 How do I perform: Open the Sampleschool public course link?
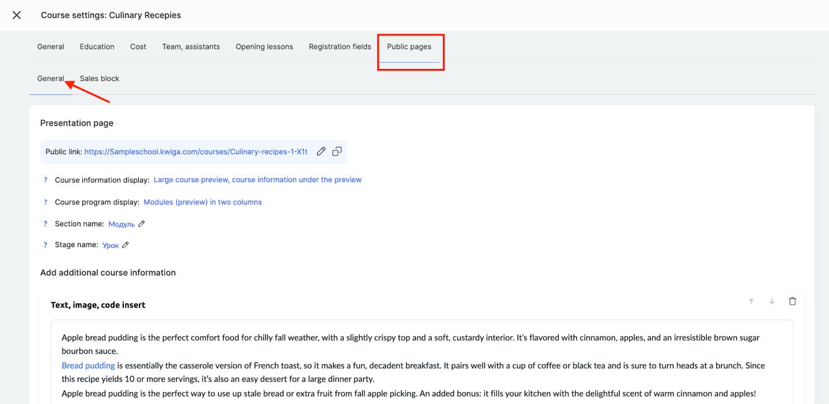pyautogui.click(x=196, y=152)
